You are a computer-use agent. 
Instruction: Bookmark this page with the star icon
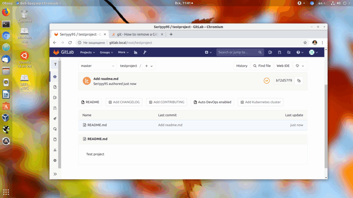tap(305, 43)
